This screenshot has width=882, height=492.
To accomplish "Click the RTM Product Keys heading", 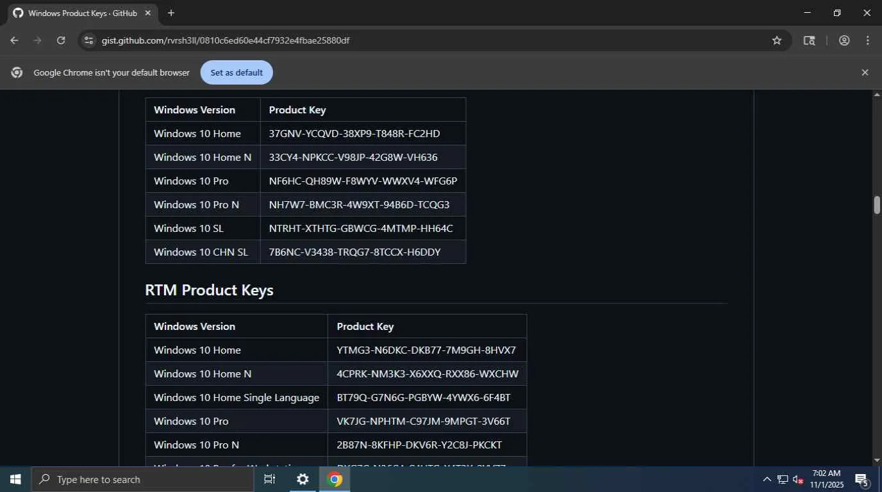I will [x=209, y=290].
